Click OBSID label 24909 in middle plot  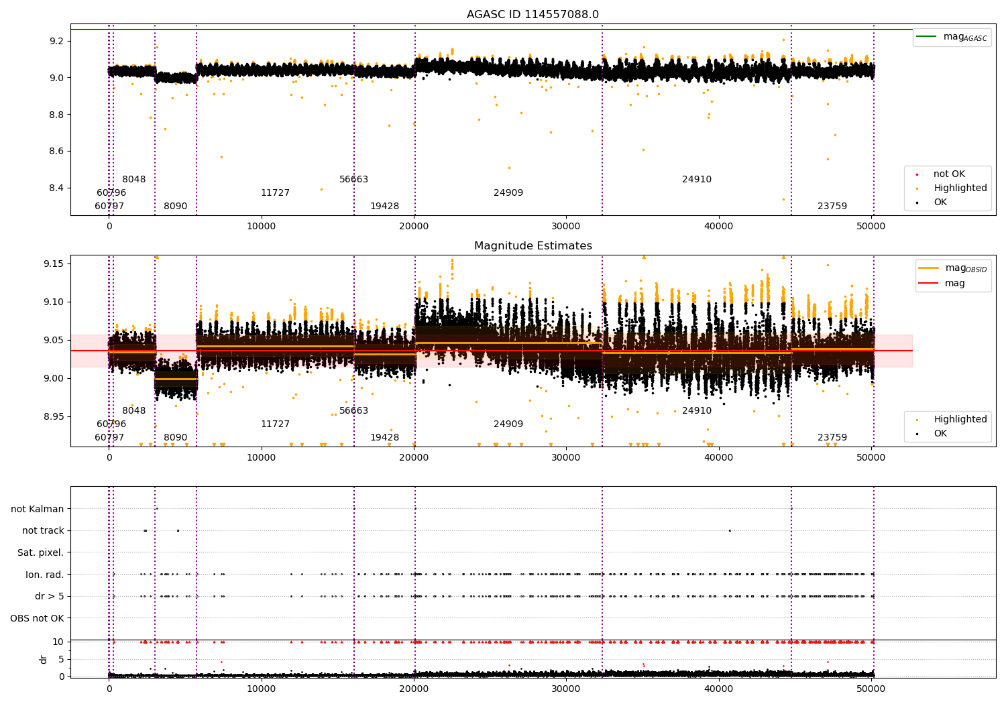pyautogui.click(x=508, y=424)
